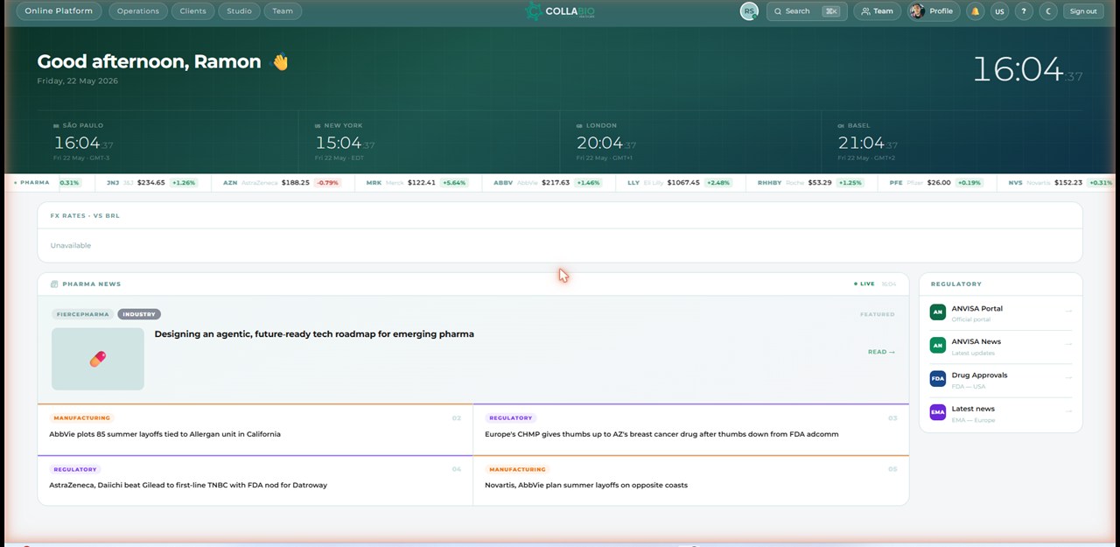The height and width of the screenshot is (547, 1120).
Task: Click the ANVISA News icon
Action: [937, 346]
